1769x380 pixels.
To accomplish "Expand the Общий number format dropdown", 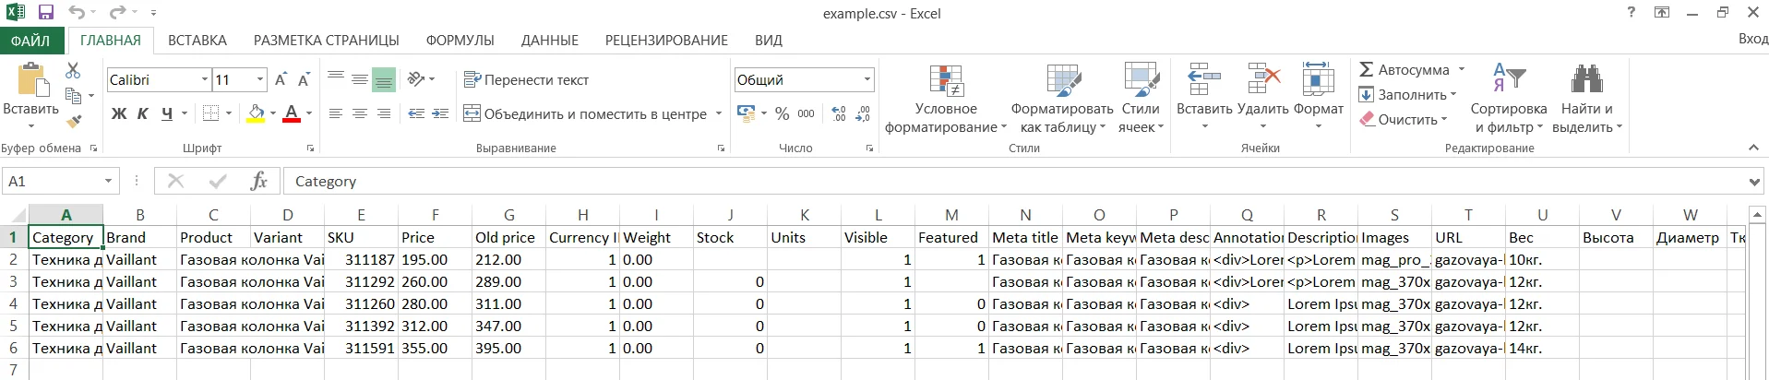I will [867, 80].
